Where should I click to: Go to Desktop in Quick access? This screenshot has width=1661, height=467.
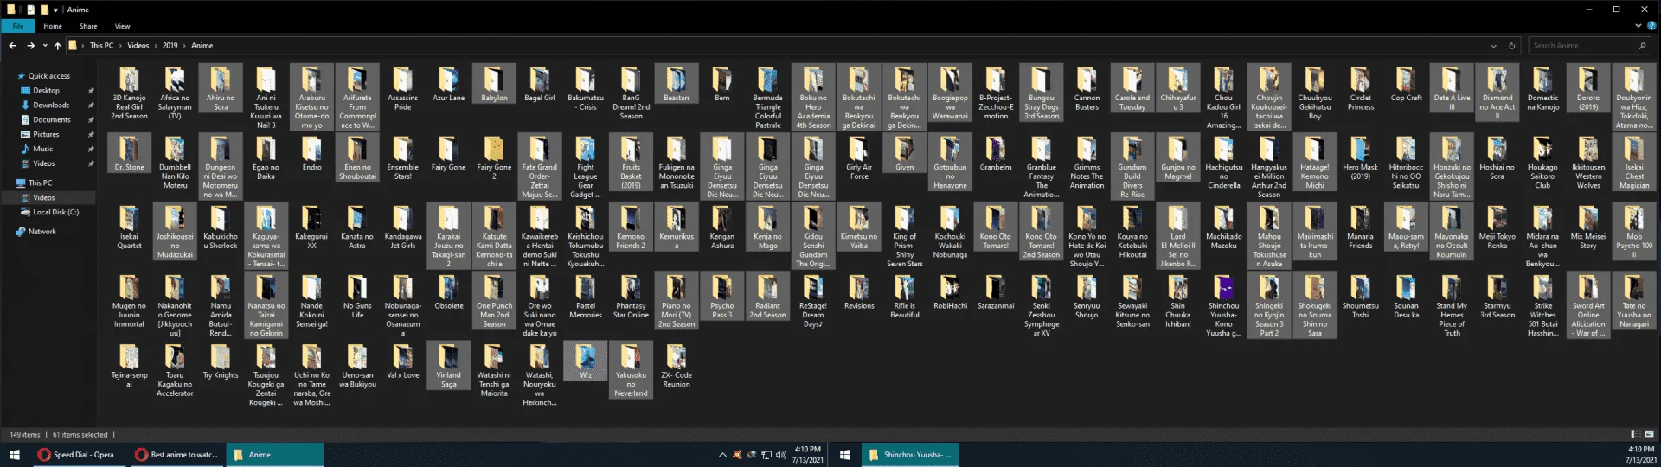click(x=47, y=91)
